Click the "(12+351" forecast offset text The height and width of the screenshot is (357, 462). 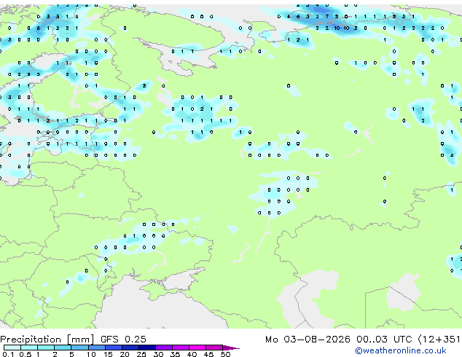click(439, 340)
